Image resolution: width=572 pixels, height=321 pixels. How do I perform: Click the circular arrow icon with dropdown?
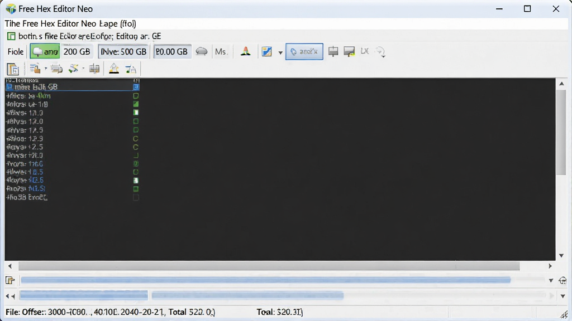(380, 52)
